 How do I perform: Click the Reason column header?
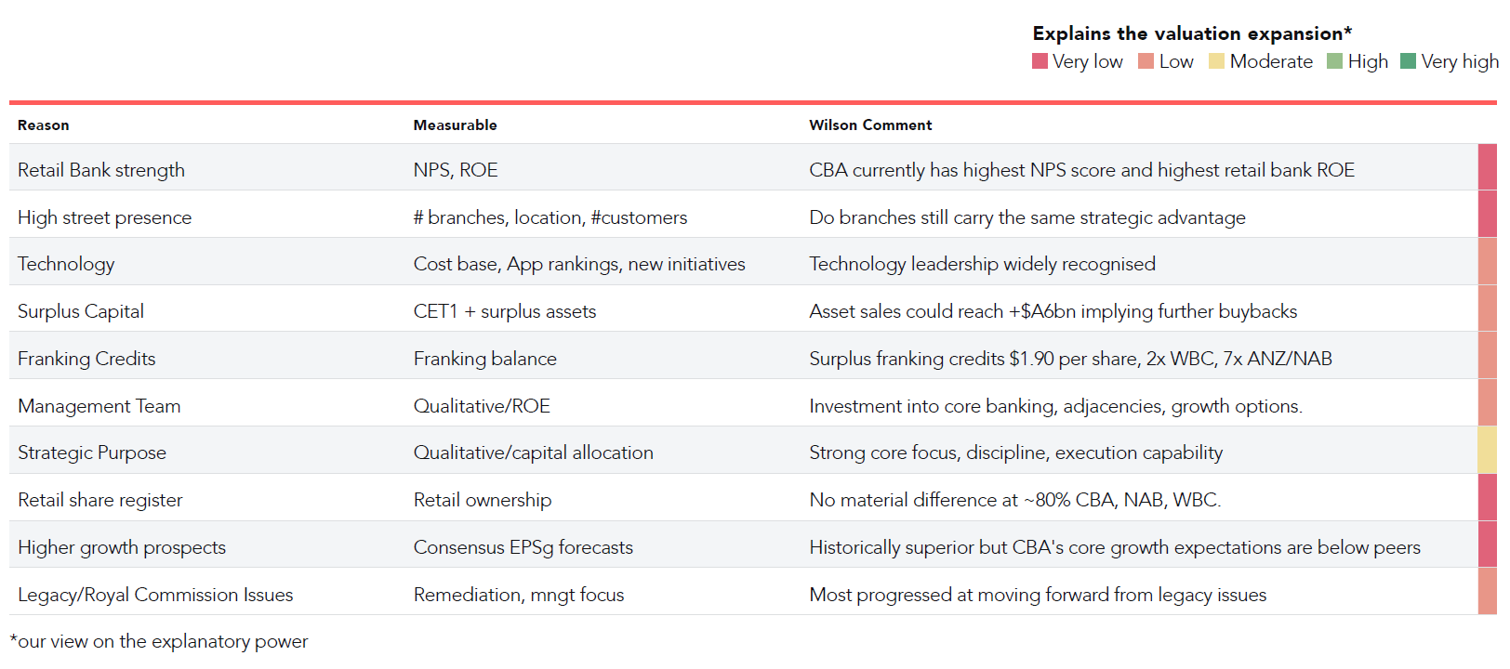(43, 125)
